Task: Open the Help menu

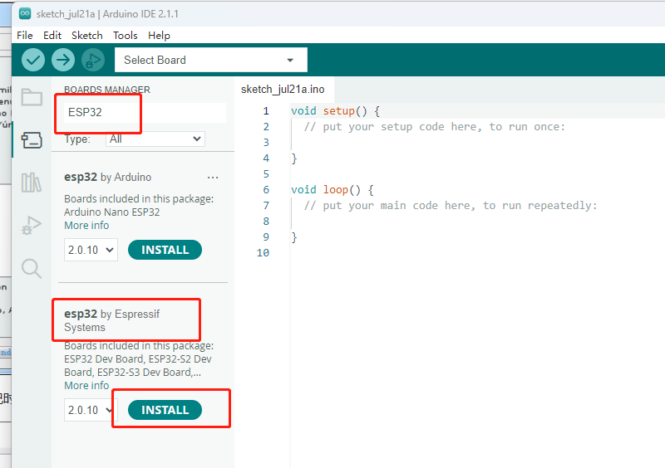Action: (x=159, y=36)
